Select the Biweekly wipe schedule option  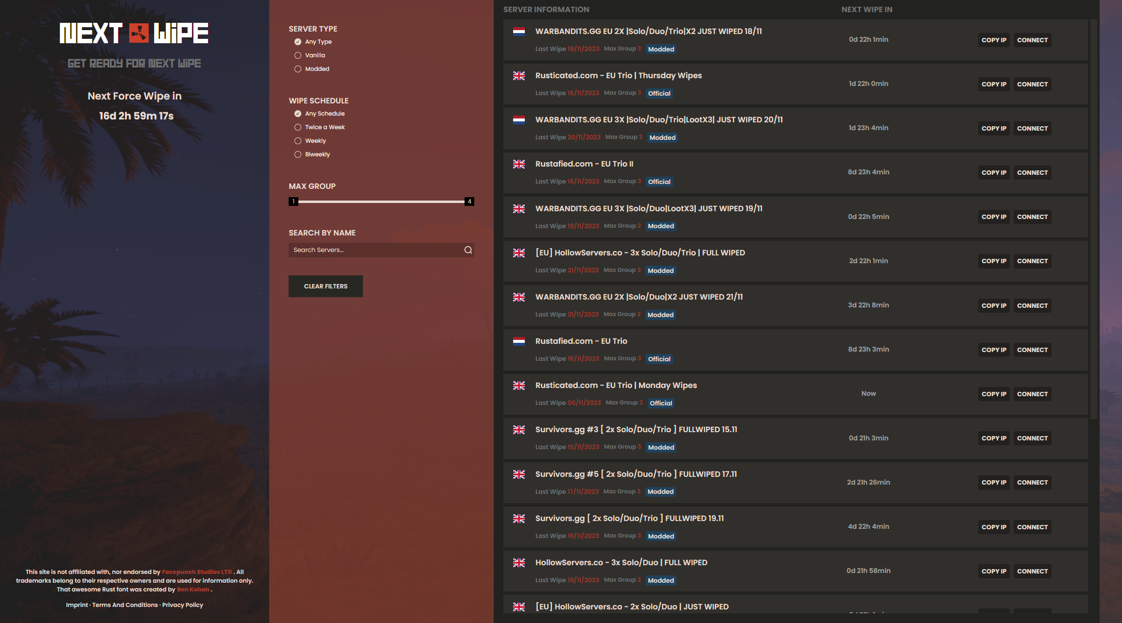tap(298, 154)
